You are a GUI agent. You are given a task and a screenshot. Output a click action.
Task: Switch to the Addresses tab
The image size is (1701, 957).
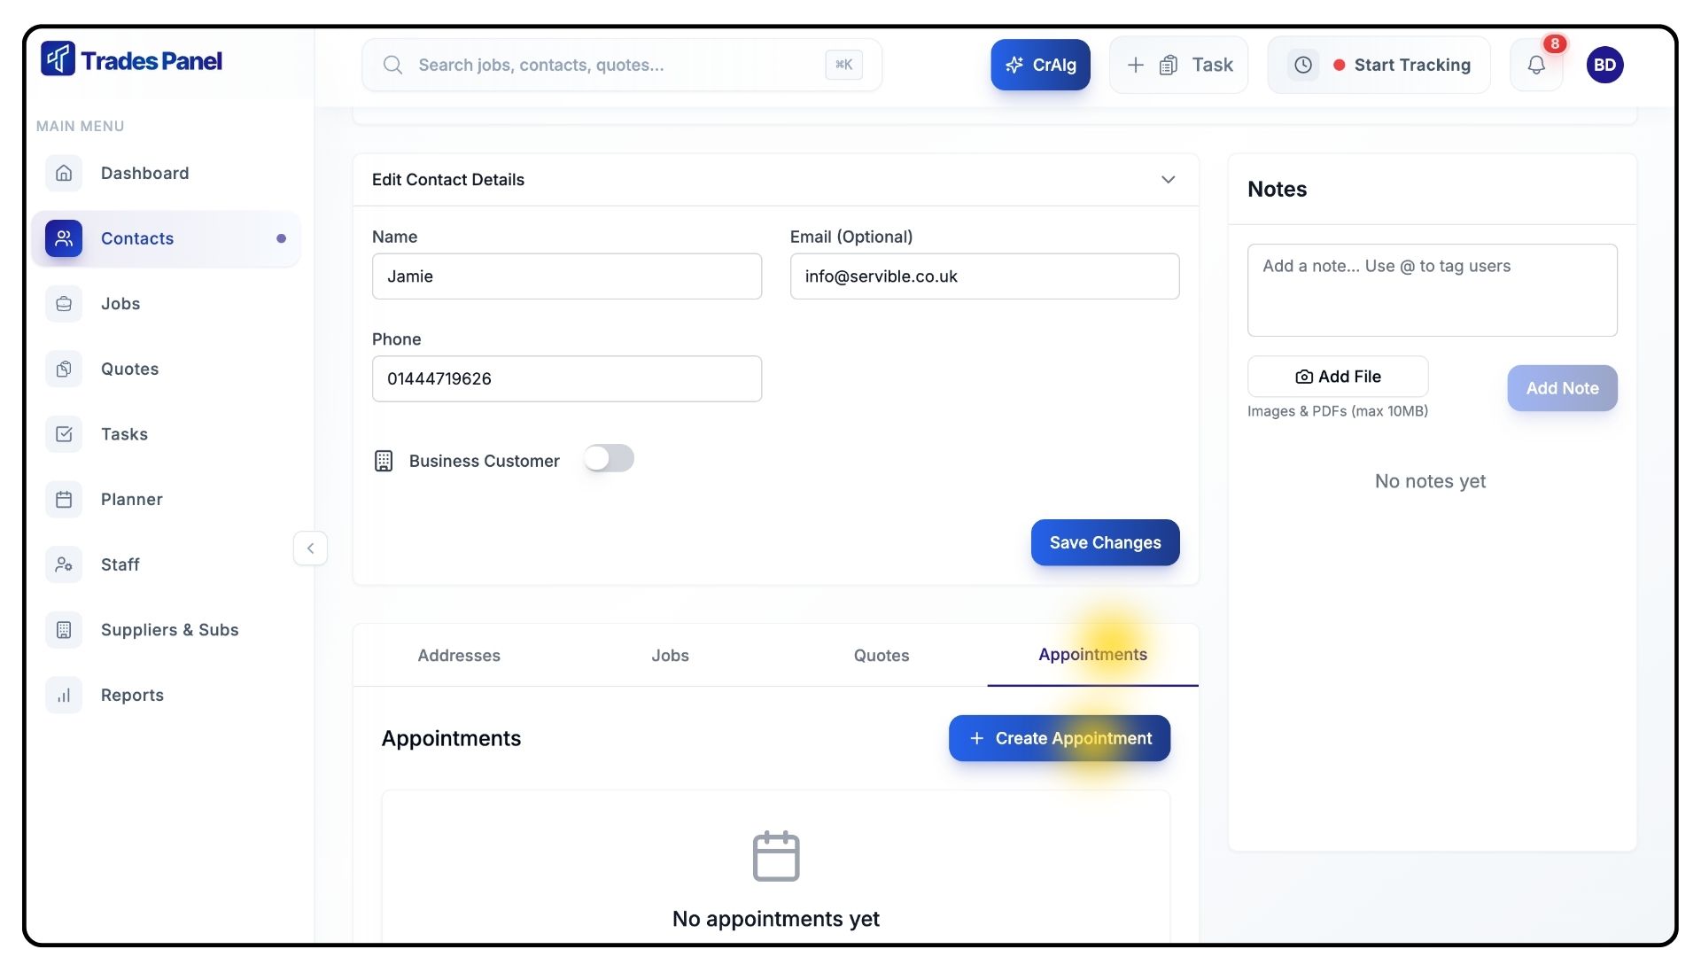459,656
